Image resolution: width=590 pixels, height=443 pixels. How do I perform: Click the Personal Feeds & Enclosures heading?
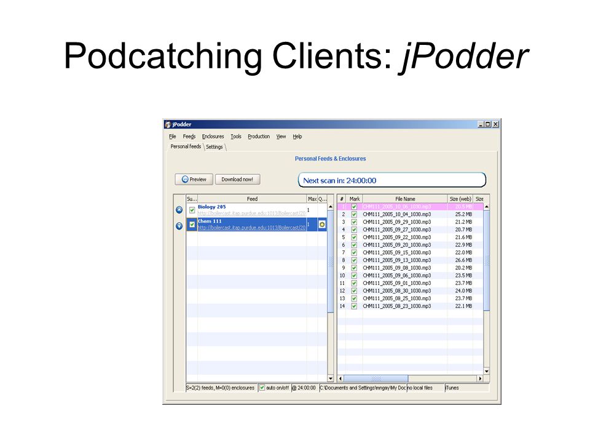[331, 159]
